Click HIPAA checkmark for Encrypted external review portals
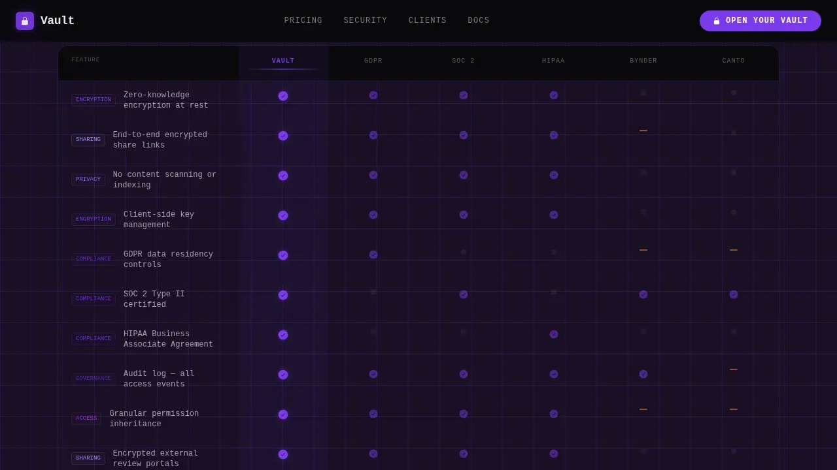Viewport: 837px width, 470px height. (554, 454)
